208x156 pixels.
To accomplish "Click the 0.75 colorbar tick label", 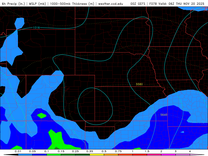I will coord(118,151).
